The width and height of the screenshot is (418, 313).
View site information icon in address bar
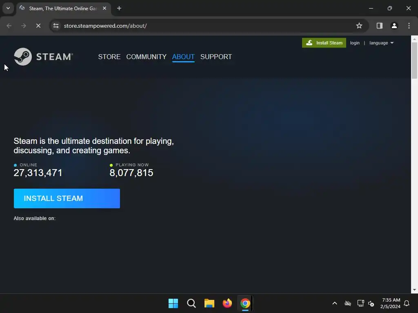56,26
